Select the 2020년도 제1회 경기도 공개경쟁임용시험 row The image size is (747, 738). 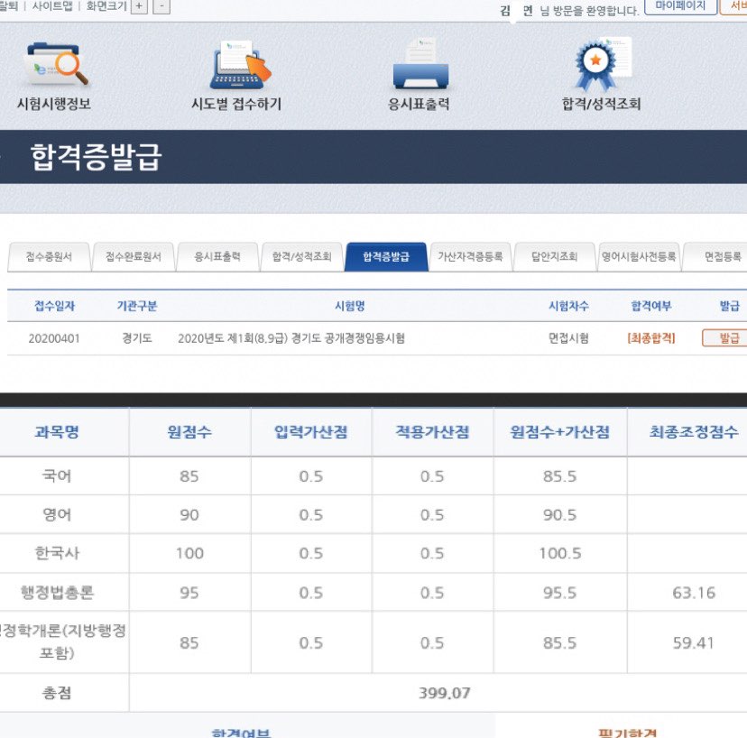[x=291, y=338]
